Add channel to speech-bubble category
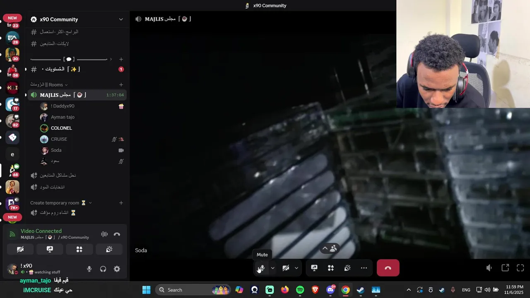This screenshot has width=530, height=298. point(121,59)
